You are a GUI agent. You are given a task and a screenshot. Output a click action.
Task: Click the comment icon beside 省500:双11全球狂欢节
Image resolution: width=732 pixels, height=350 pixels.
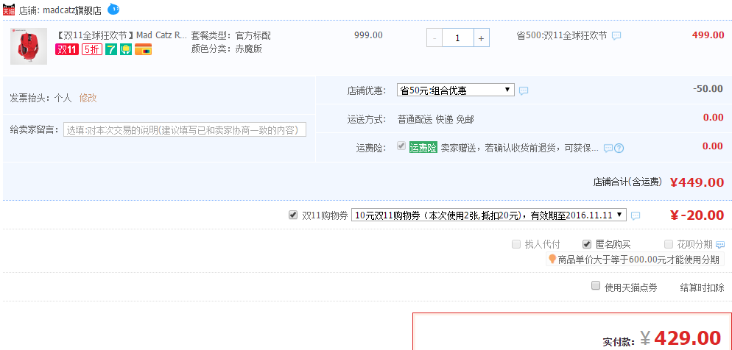pyautogui.click(x=616, y=36)
